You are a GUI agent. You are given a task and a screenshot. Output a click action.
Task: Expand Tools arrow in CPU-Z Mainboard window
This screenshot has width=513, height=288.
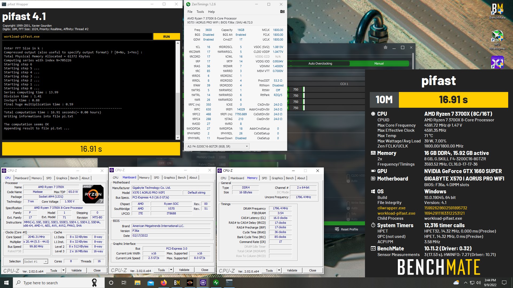(171, 270)
